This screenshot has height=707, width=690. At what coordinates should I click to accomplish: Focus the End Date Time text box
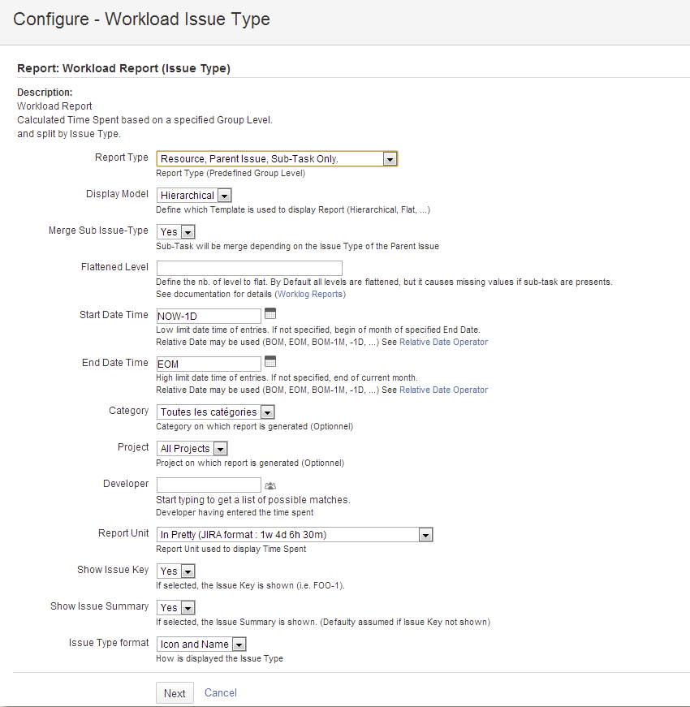[209, 364]
